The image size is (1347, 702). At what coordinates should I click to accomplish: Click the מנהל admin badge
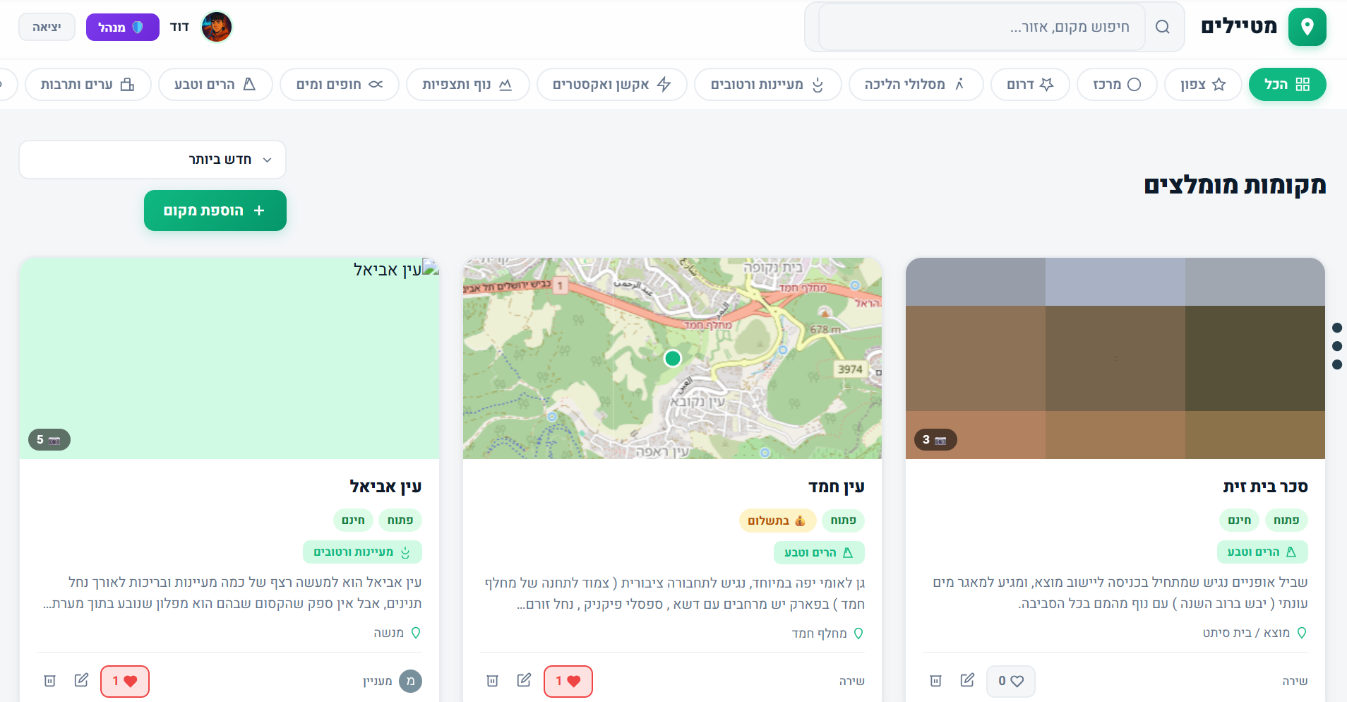point(122,27)
